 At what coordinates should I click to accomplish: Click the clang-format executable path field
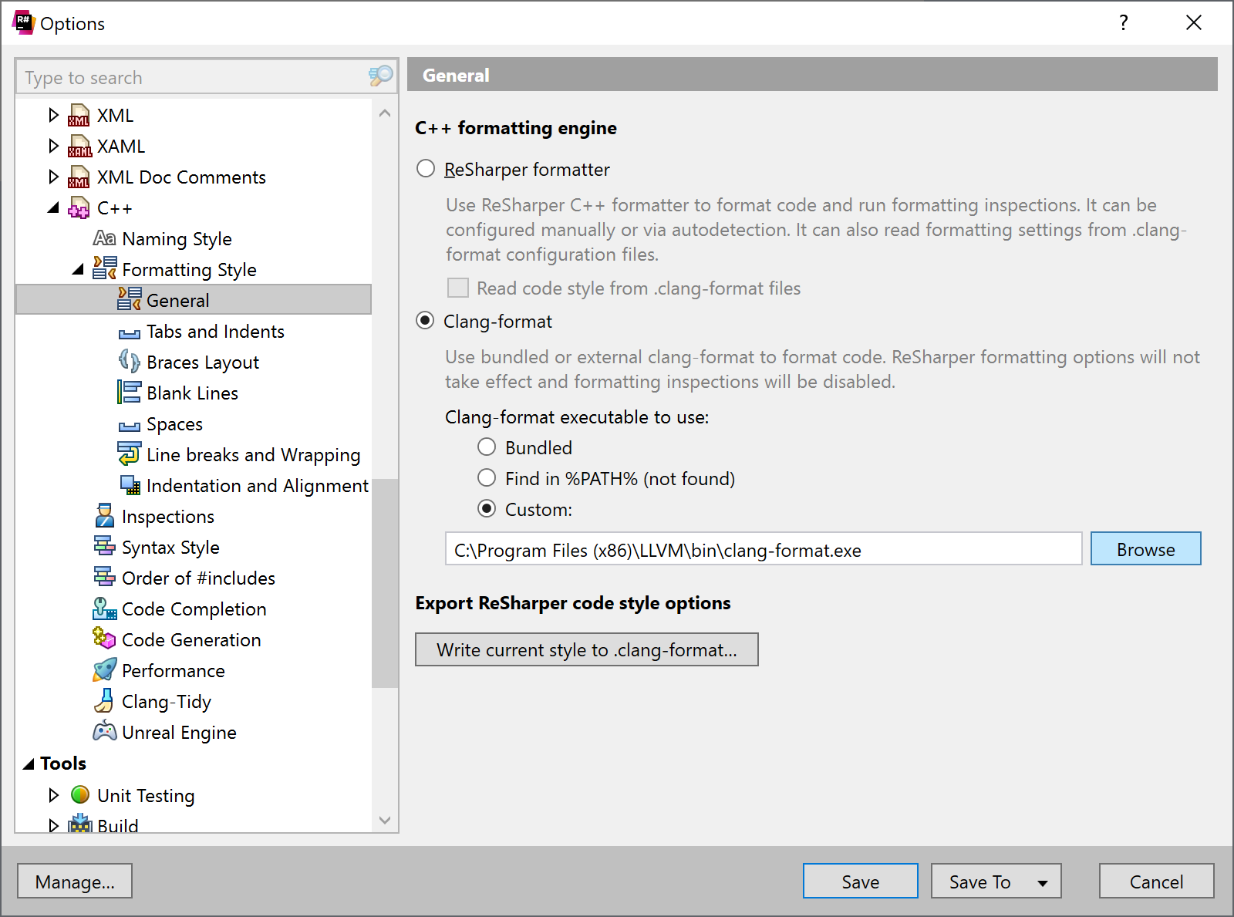[x=764, y=549]
